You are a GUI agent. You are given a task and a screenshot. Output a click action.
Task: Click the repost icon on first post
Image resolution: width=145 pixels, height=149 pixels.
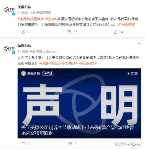click(x=23, y=32)
